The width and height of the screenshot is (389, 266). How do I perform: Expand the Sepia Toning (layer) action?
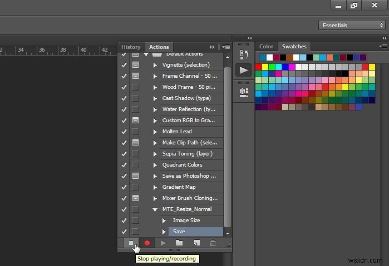[155, 154]
